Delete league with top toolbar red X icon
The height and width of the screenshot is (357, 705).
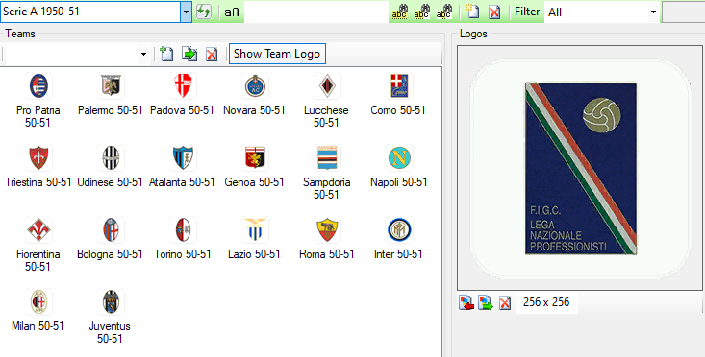[x=494, y=12]
